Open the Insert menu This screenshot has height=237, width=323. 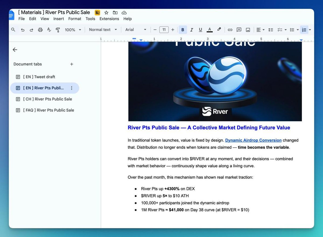pyautogui.click(x=58, y=19)
